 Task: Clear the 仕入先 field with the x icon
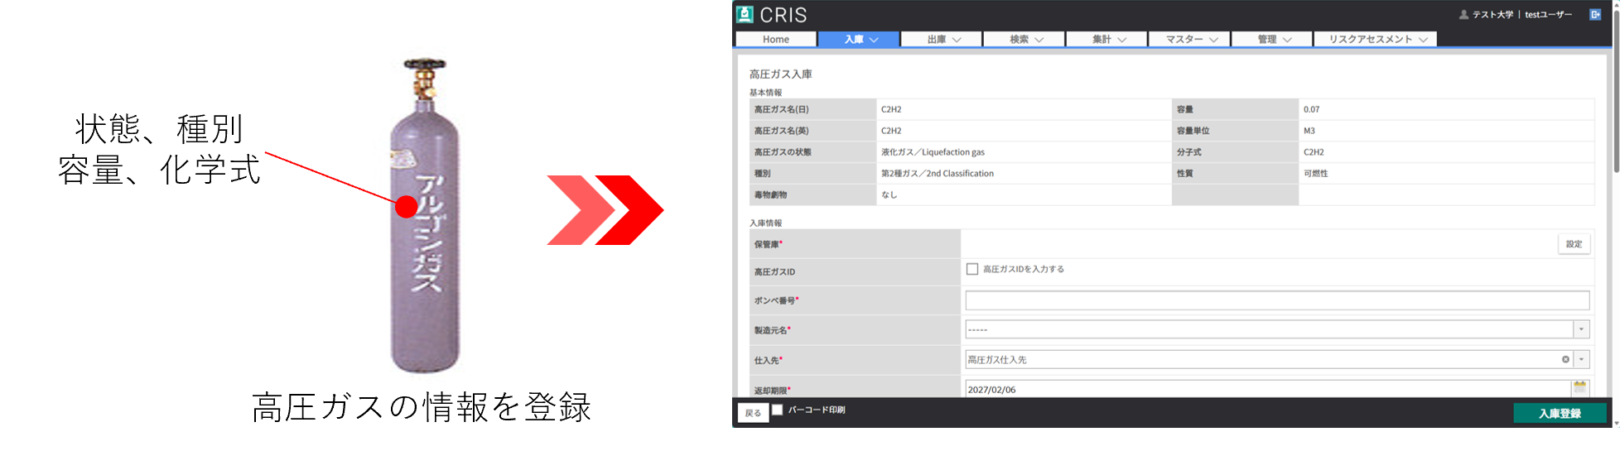coord(1565,359)
